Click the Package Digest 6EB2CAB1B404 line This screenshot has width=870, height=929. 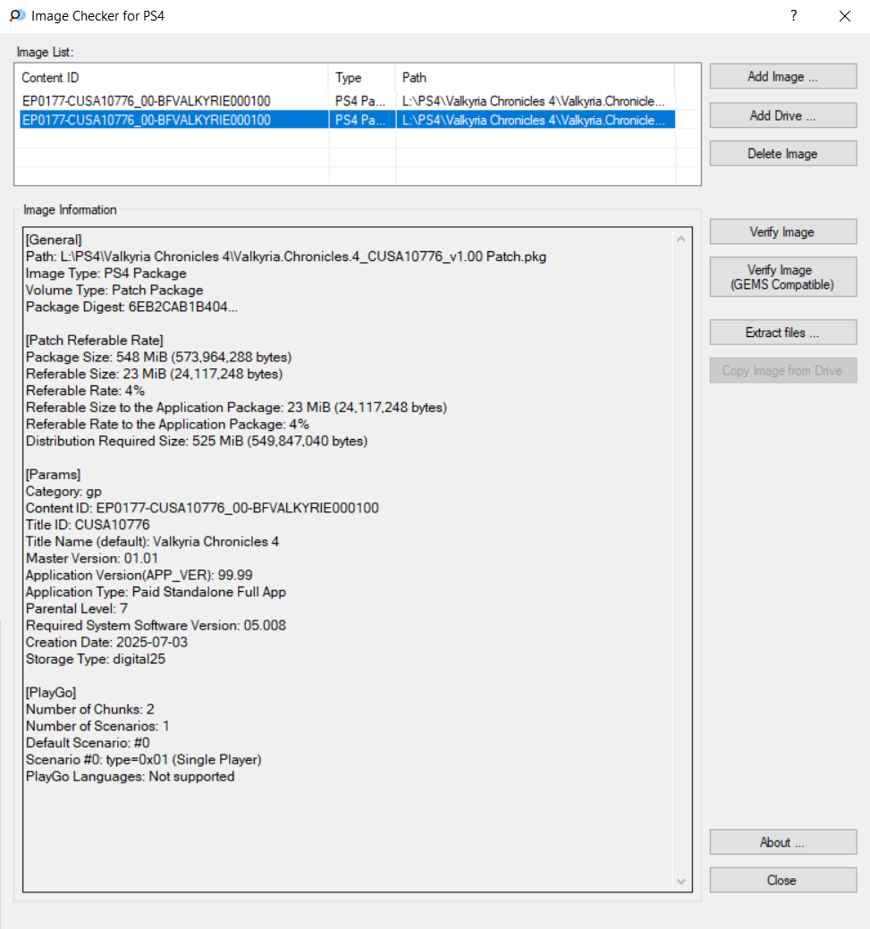click(x=131, y=307)
